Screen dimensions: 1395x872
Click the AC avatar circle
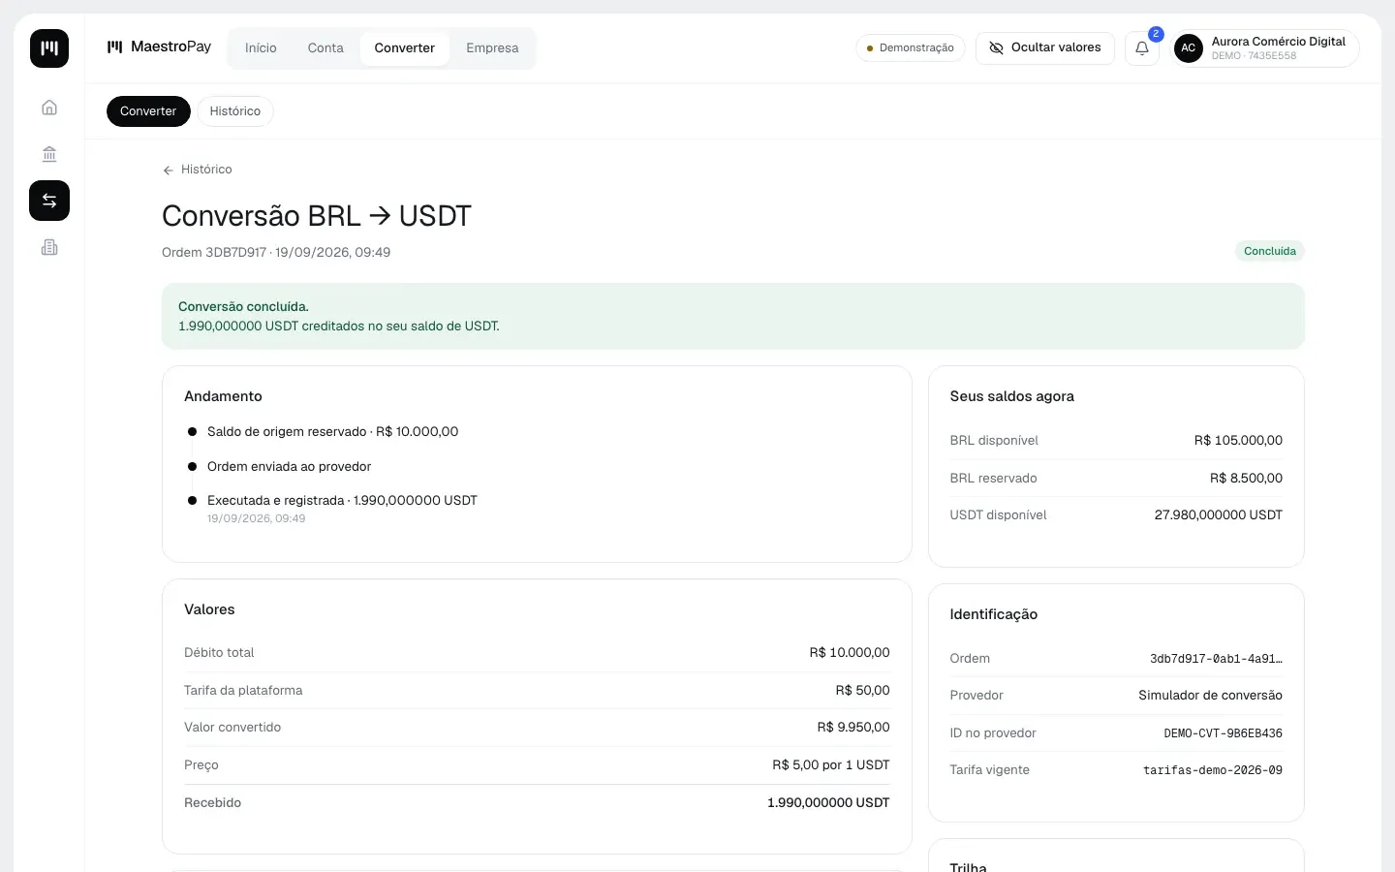[1189, 47]
